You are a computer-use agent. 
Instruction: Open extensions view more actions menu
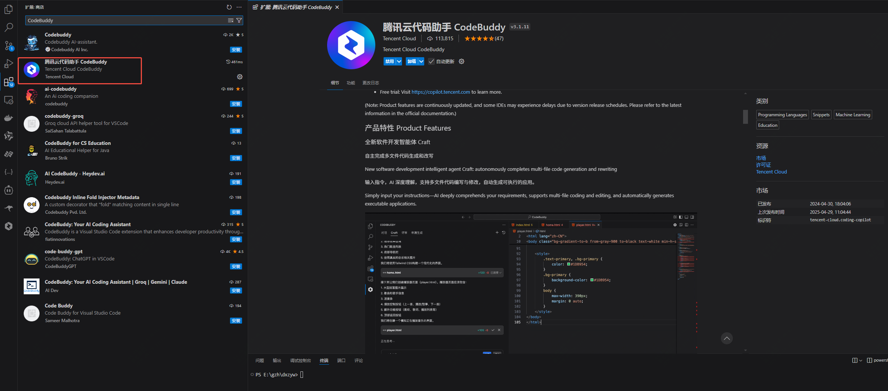click(239, 7)
